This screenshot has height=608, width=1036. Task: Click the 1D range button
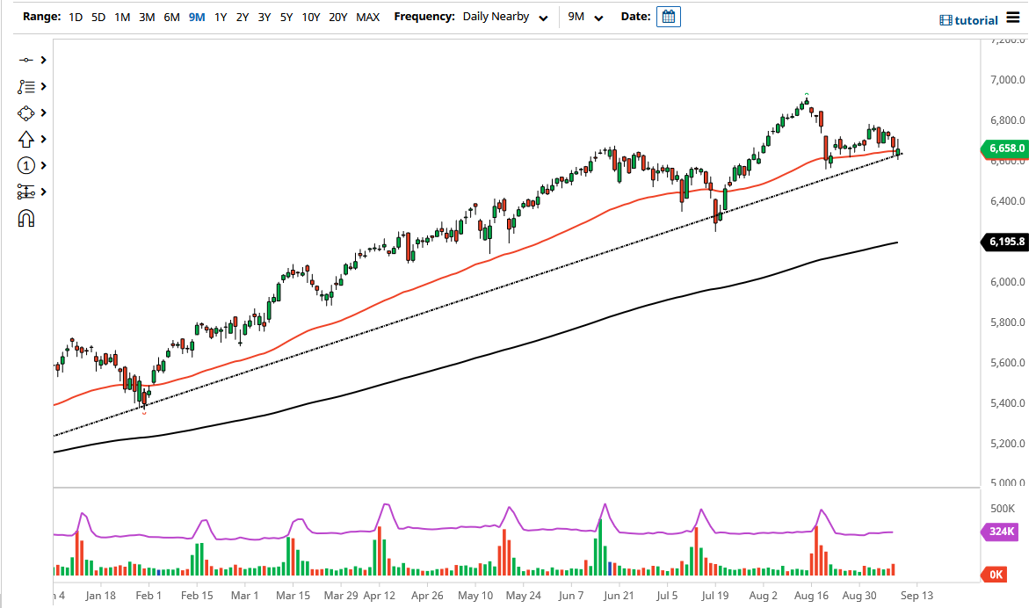point(76,16)
